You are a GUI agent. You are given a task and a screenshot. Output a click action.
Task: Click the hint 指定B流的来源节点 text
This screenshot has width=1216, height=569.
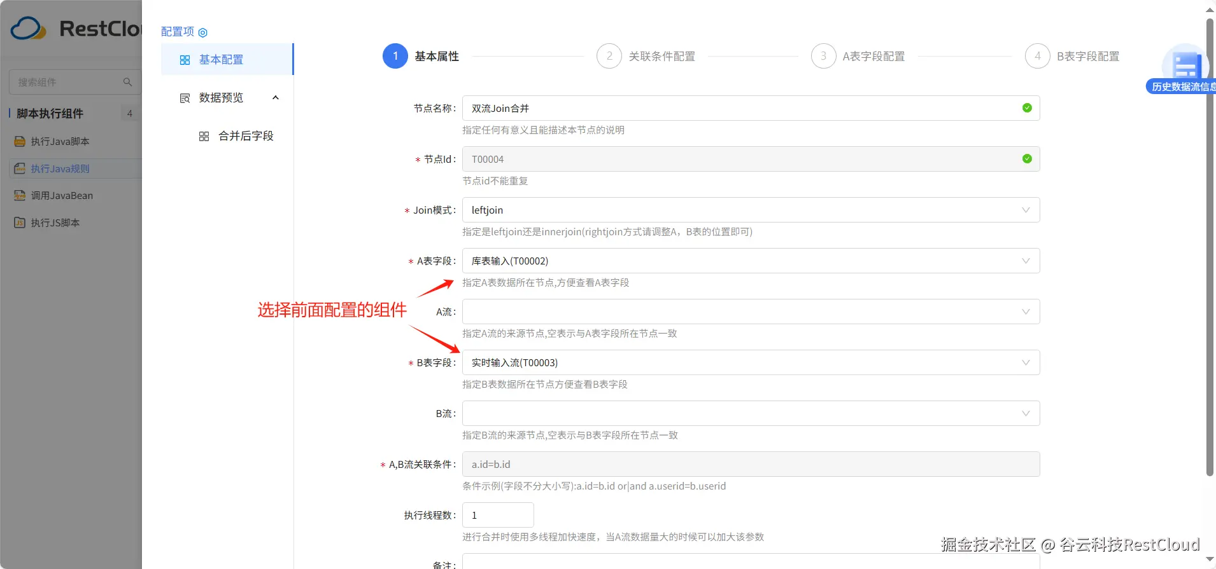tap(570, 435)
